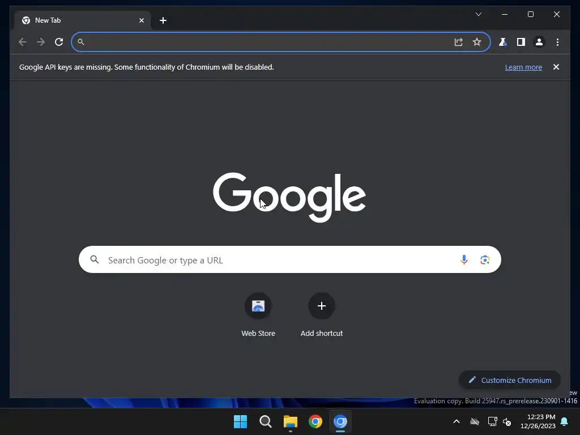The width and height of the screenshot is (580, 435).
Task: Open File Explorer from taskbar
Action: tap(291, 421)
